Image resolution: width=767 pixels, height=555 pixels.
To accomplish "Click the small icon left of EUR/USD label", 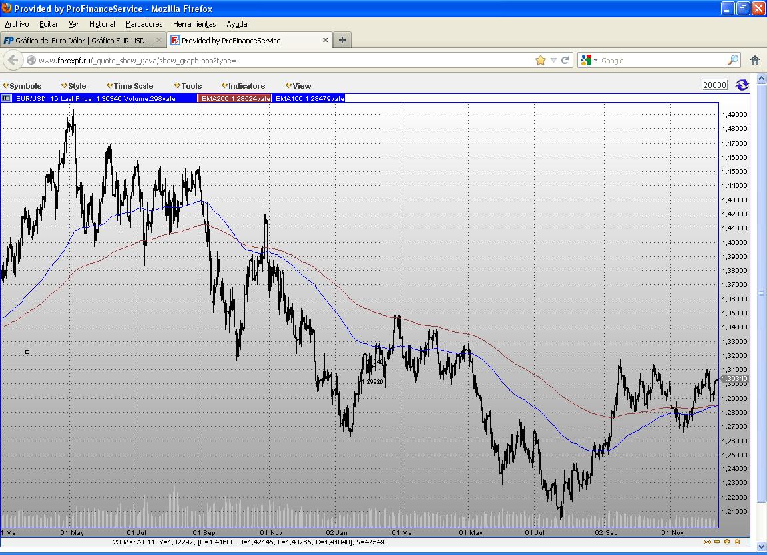I will coord(6,98).
